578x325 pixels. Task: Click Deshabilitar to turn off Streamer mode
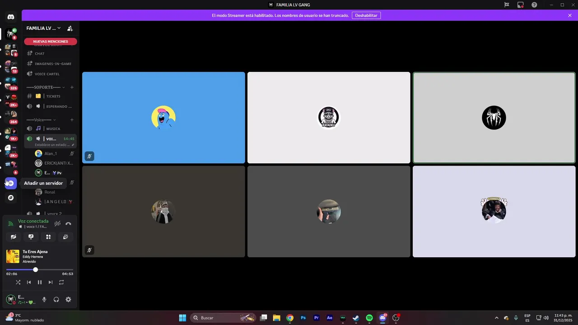click(x=366, y=15)
